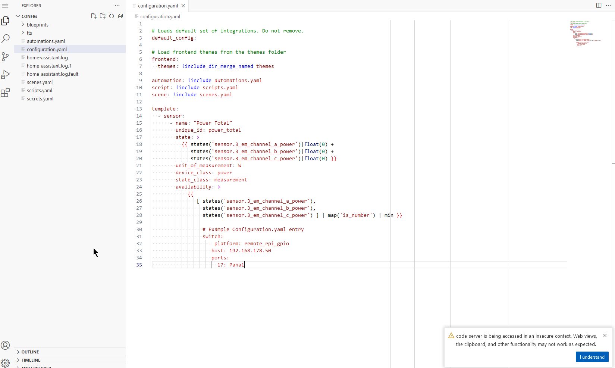The height and width of the screenshot is (368, 615).
Task: Dismiss the insecure context notification
Action: (605, 336)
